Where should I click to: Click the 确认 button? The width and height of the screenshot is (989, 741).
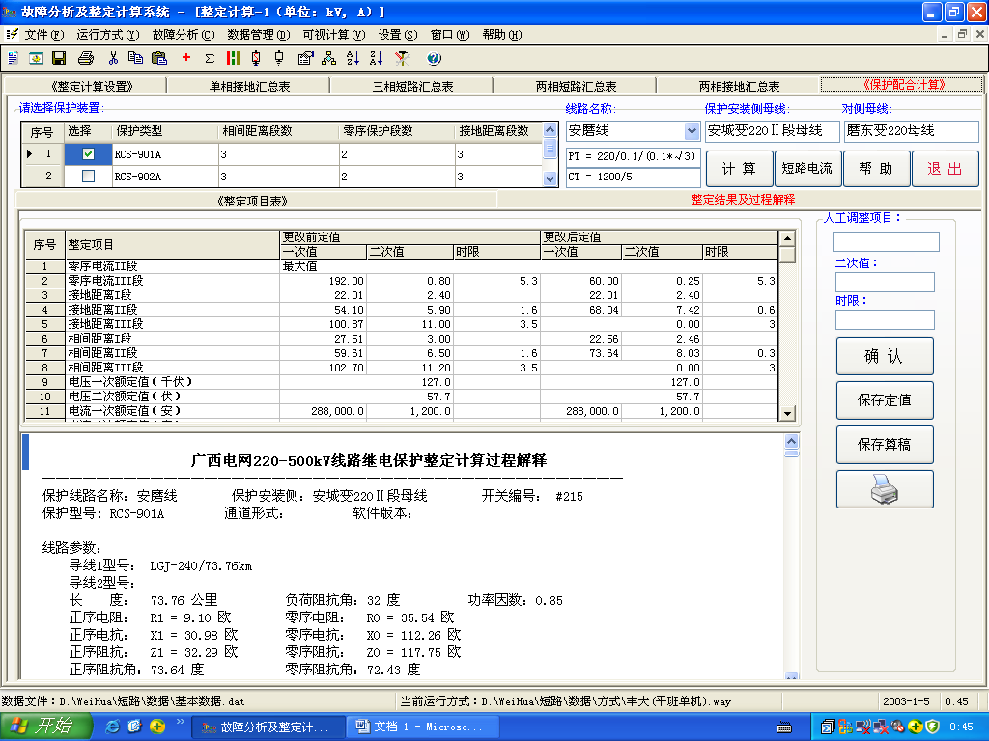tap(885, 356)
